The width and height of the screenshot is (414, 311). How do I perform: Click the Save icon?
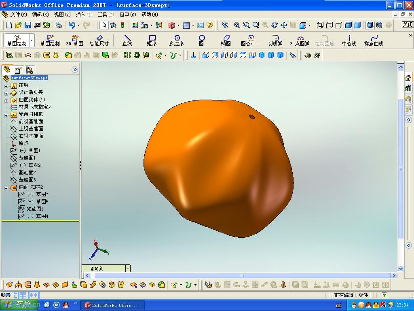point(27,25)
